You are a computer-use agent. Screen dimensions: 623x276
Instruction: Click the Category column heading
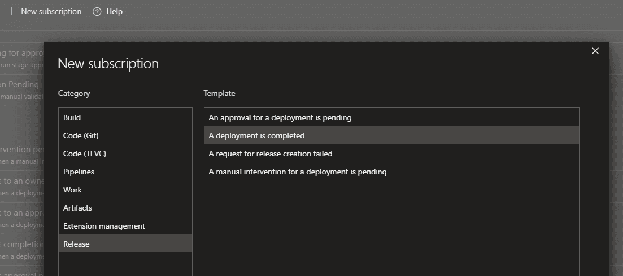(x=74, y=93)
